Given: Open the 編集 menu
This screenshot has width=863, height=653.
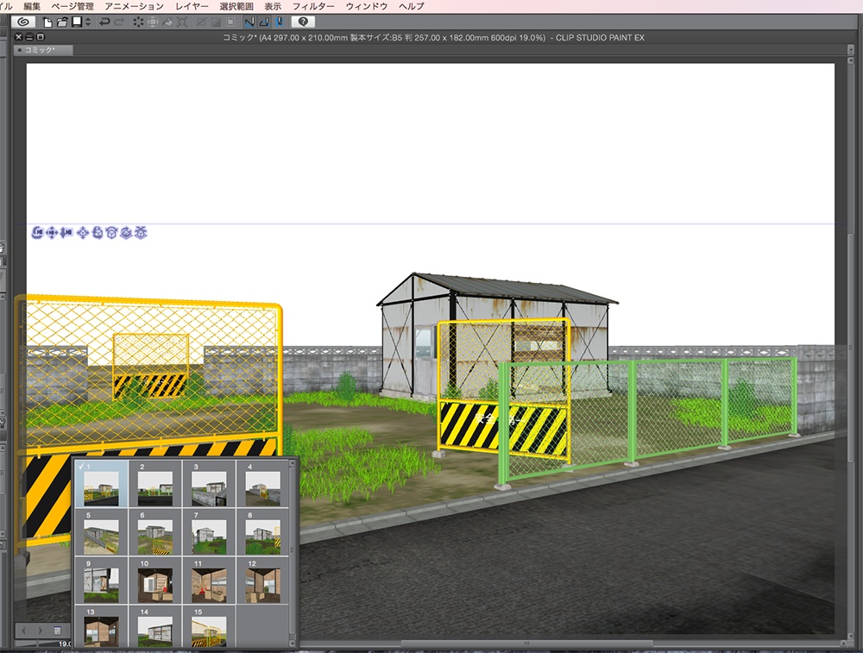Looking at the screenshot, I should pyautogui.click(x=32, y=6).
